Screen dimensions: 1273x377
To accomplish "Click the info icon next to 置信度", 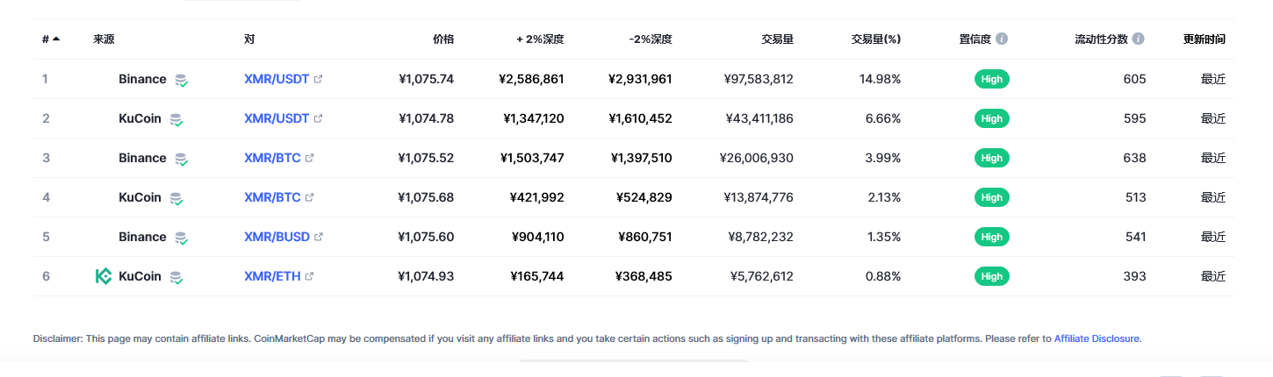I will pyautogui.click(x=1002, y=39).
